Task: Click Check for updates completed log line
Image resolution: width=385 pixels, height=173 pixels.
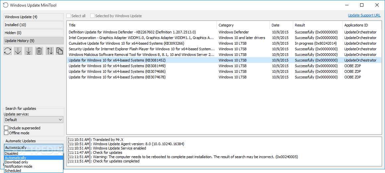Action: click(x=103, y=161)
